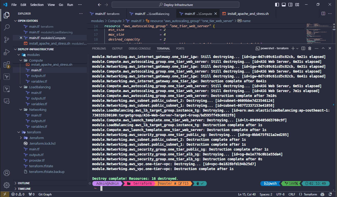This screenshot has height=197, width=337.
Task: Show errors and warnings in status bar
Action: pos(18,194)
